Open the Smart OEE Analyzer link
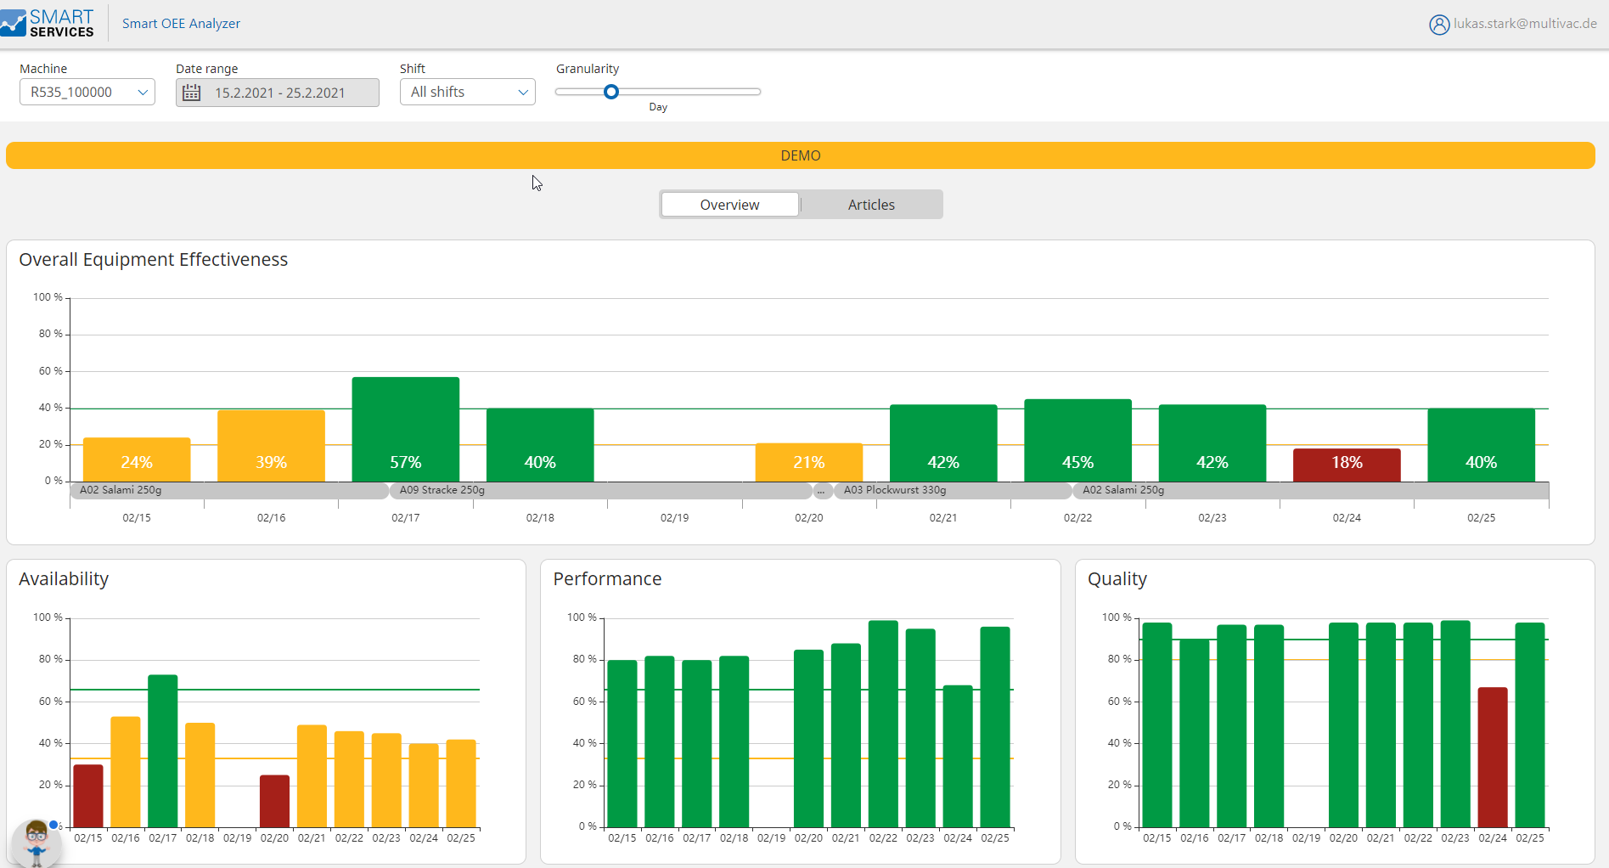 point(181,24)
